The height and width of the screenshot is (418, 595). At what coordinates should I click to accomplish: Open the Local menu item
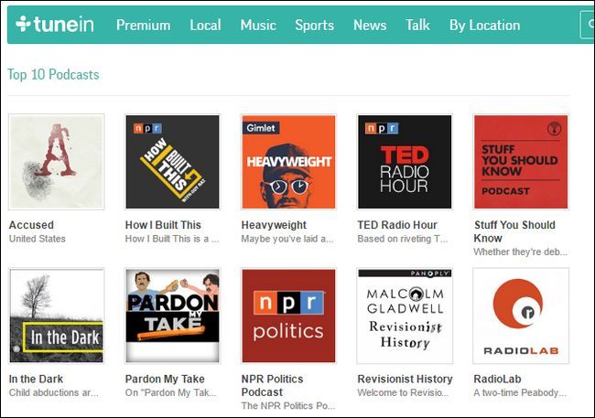coord(205,25)
